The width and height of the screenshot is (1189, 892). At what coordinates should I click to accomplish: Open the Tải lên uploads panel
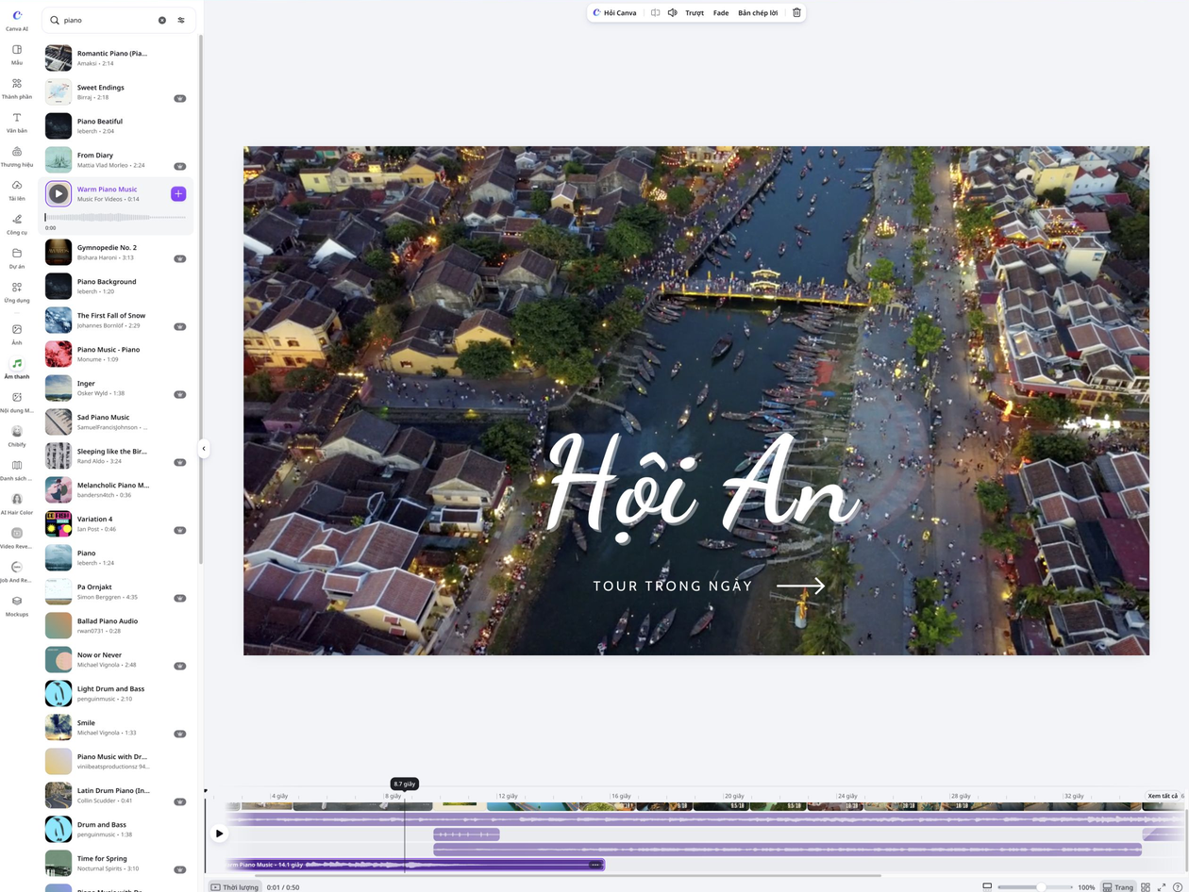[x=16, y=190]
